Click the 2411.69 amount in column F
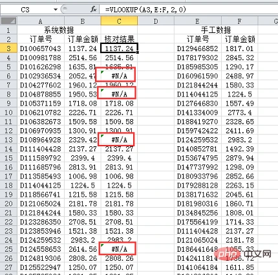 [x=239, y=131]
